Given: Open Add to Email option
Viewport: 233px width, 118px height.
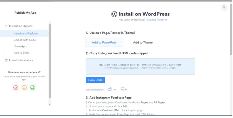Looking at the screenshot, I should point(22,53).
